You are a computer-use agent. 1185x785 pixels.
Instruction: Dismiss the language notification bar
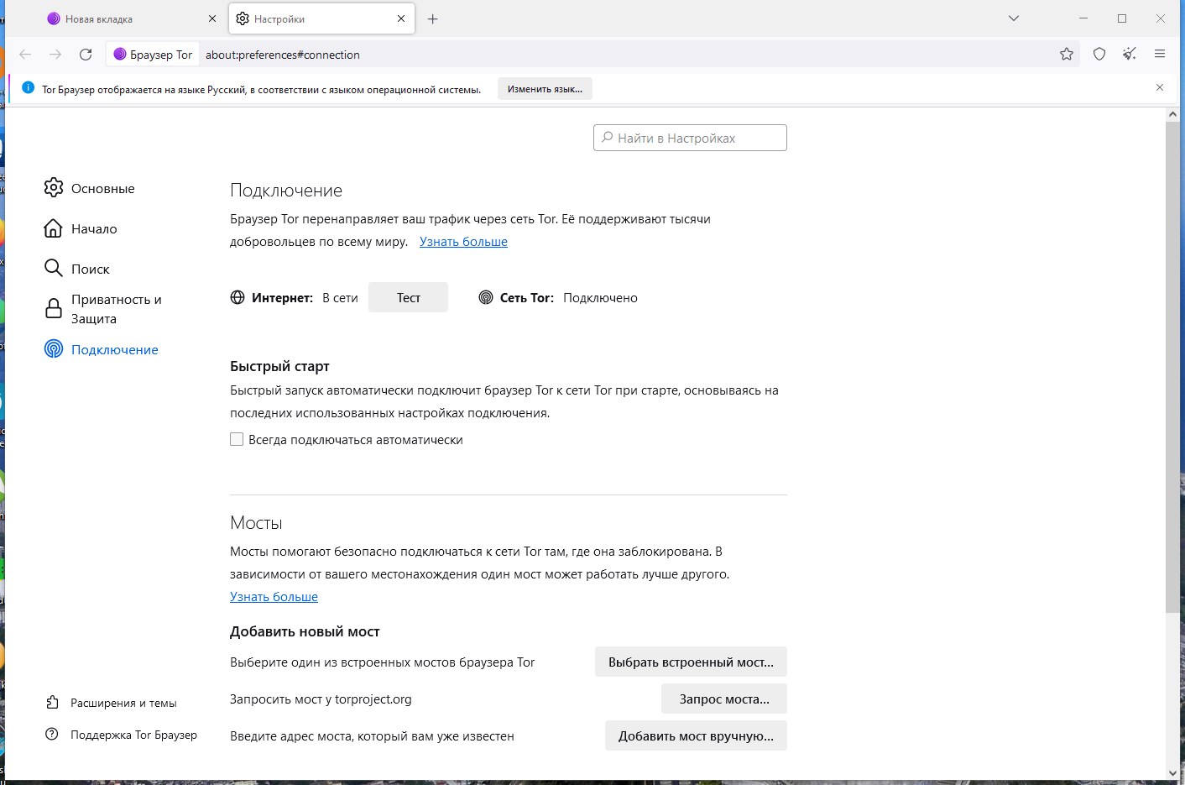1160,87
